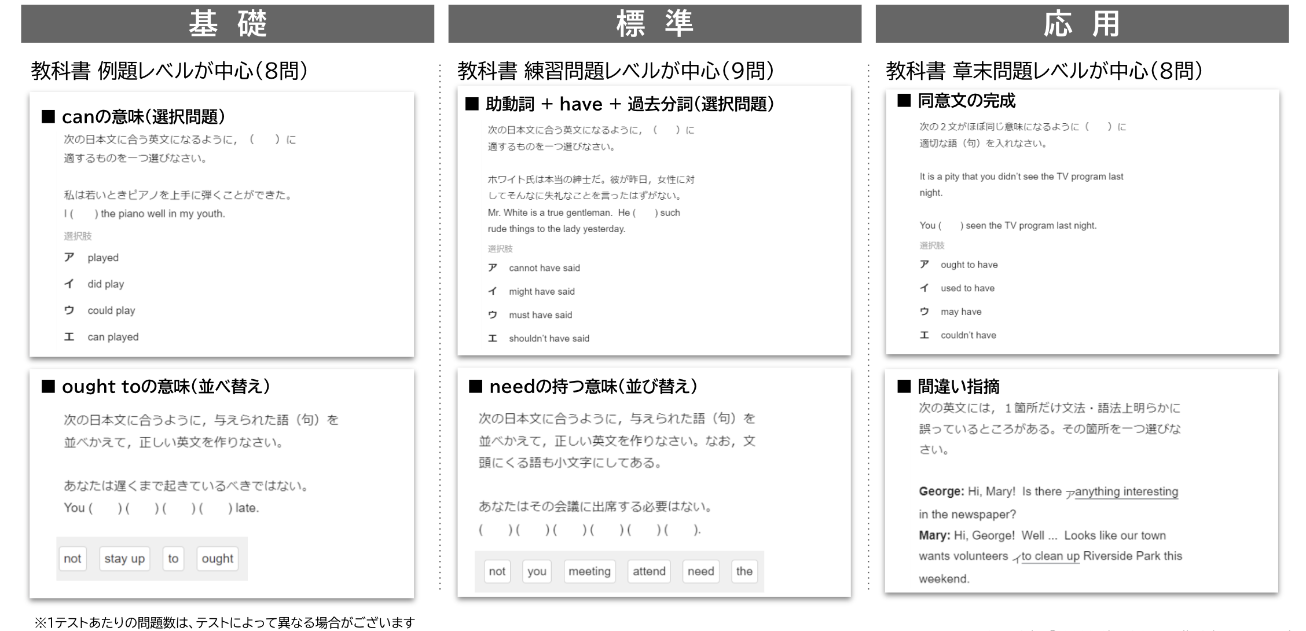The width and height of the screenshot is (1306, 631).
Task: Select underlined phrase 'anything interesting'
Action: (x=1127, y=492)
